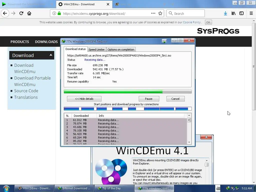Click the Firefox Search input field

coord(186,13)
